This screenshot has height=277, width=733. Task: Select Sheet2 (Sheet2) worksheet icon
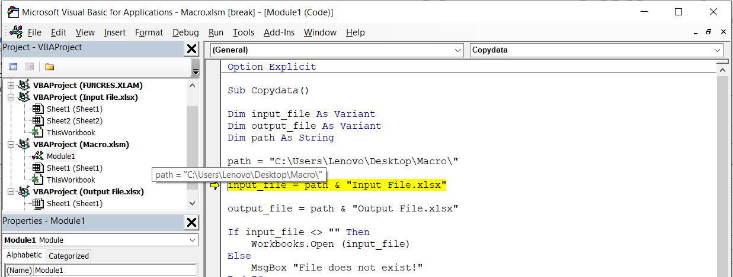click(x=37, y=120)
